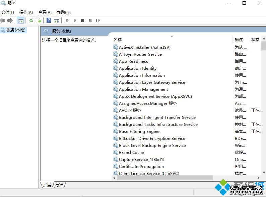266x197 pixels.
Task: Click the vertical scrollbar thumb
Action: tap(264, 46)
